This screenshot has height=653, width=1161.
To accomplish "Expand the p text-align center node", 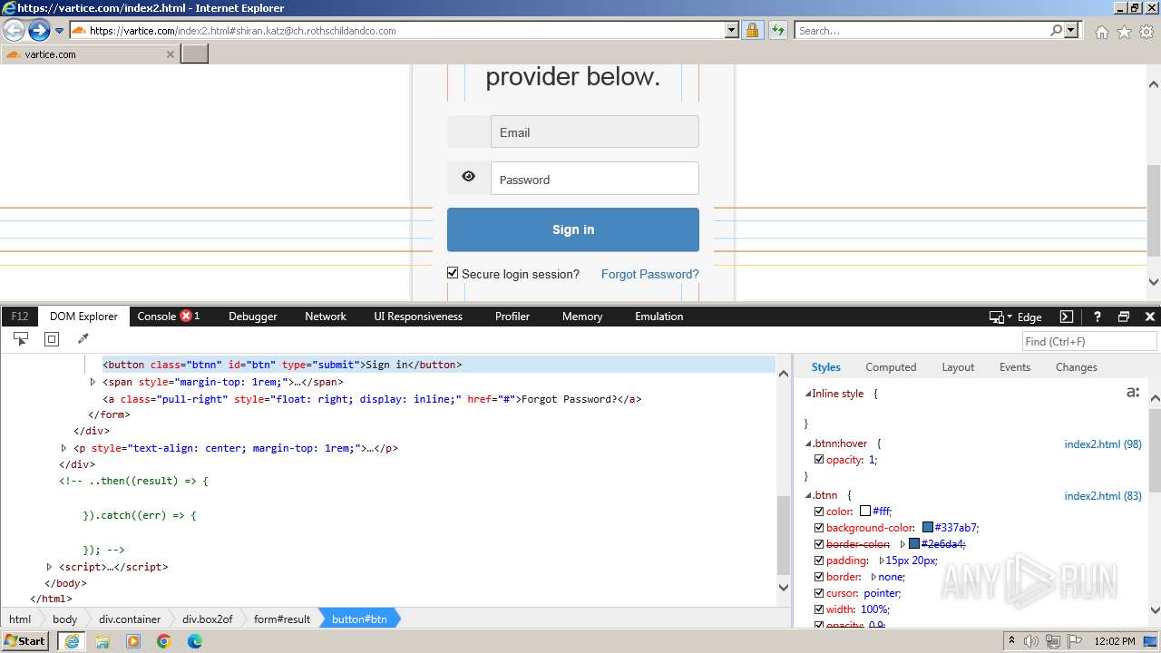I will 63,448.
